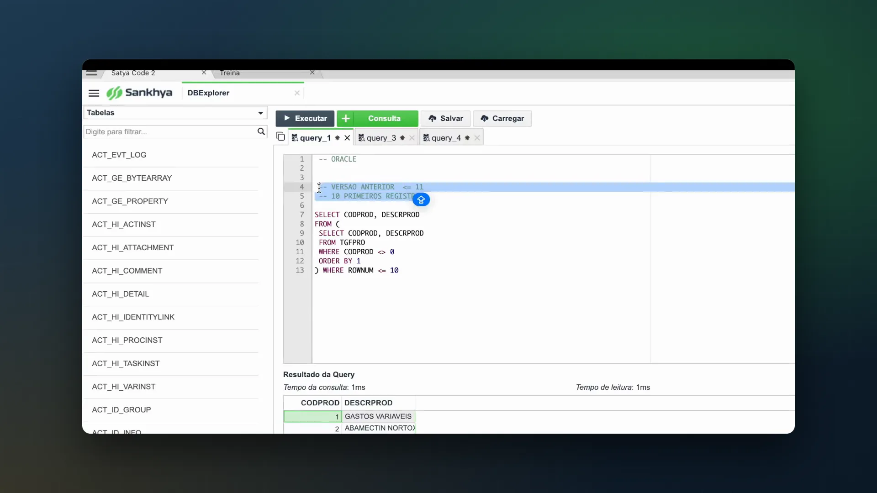
Task: Select ACT_GE_BYTEARRAY table
Action: coord(171,178)
